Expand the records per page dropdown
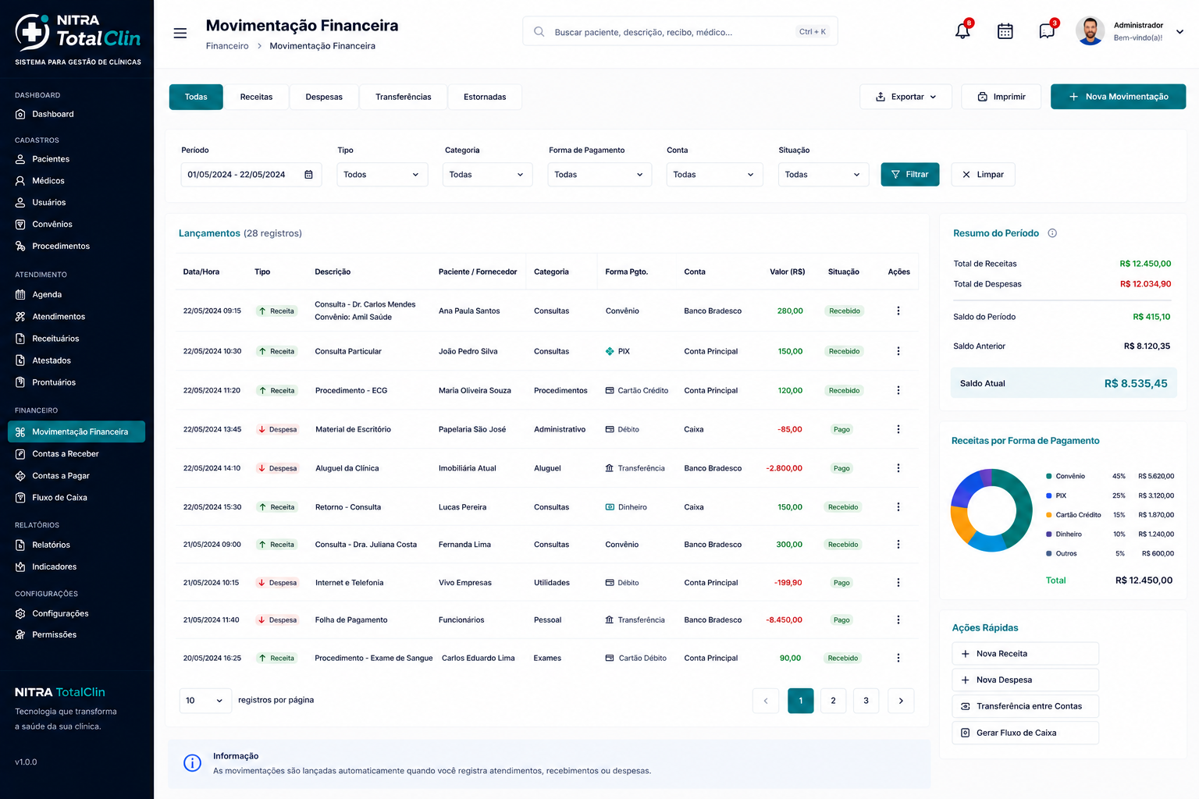Screen dimensions: 1199x799 [x=205, y=701]
